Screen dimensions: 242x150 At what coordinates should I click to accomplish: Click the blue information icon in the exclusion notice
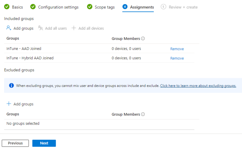click(x=11, y=86)
